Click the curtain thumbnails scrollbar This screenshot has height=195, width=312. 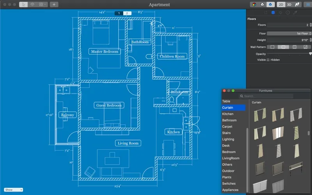(x=309, y=133)
